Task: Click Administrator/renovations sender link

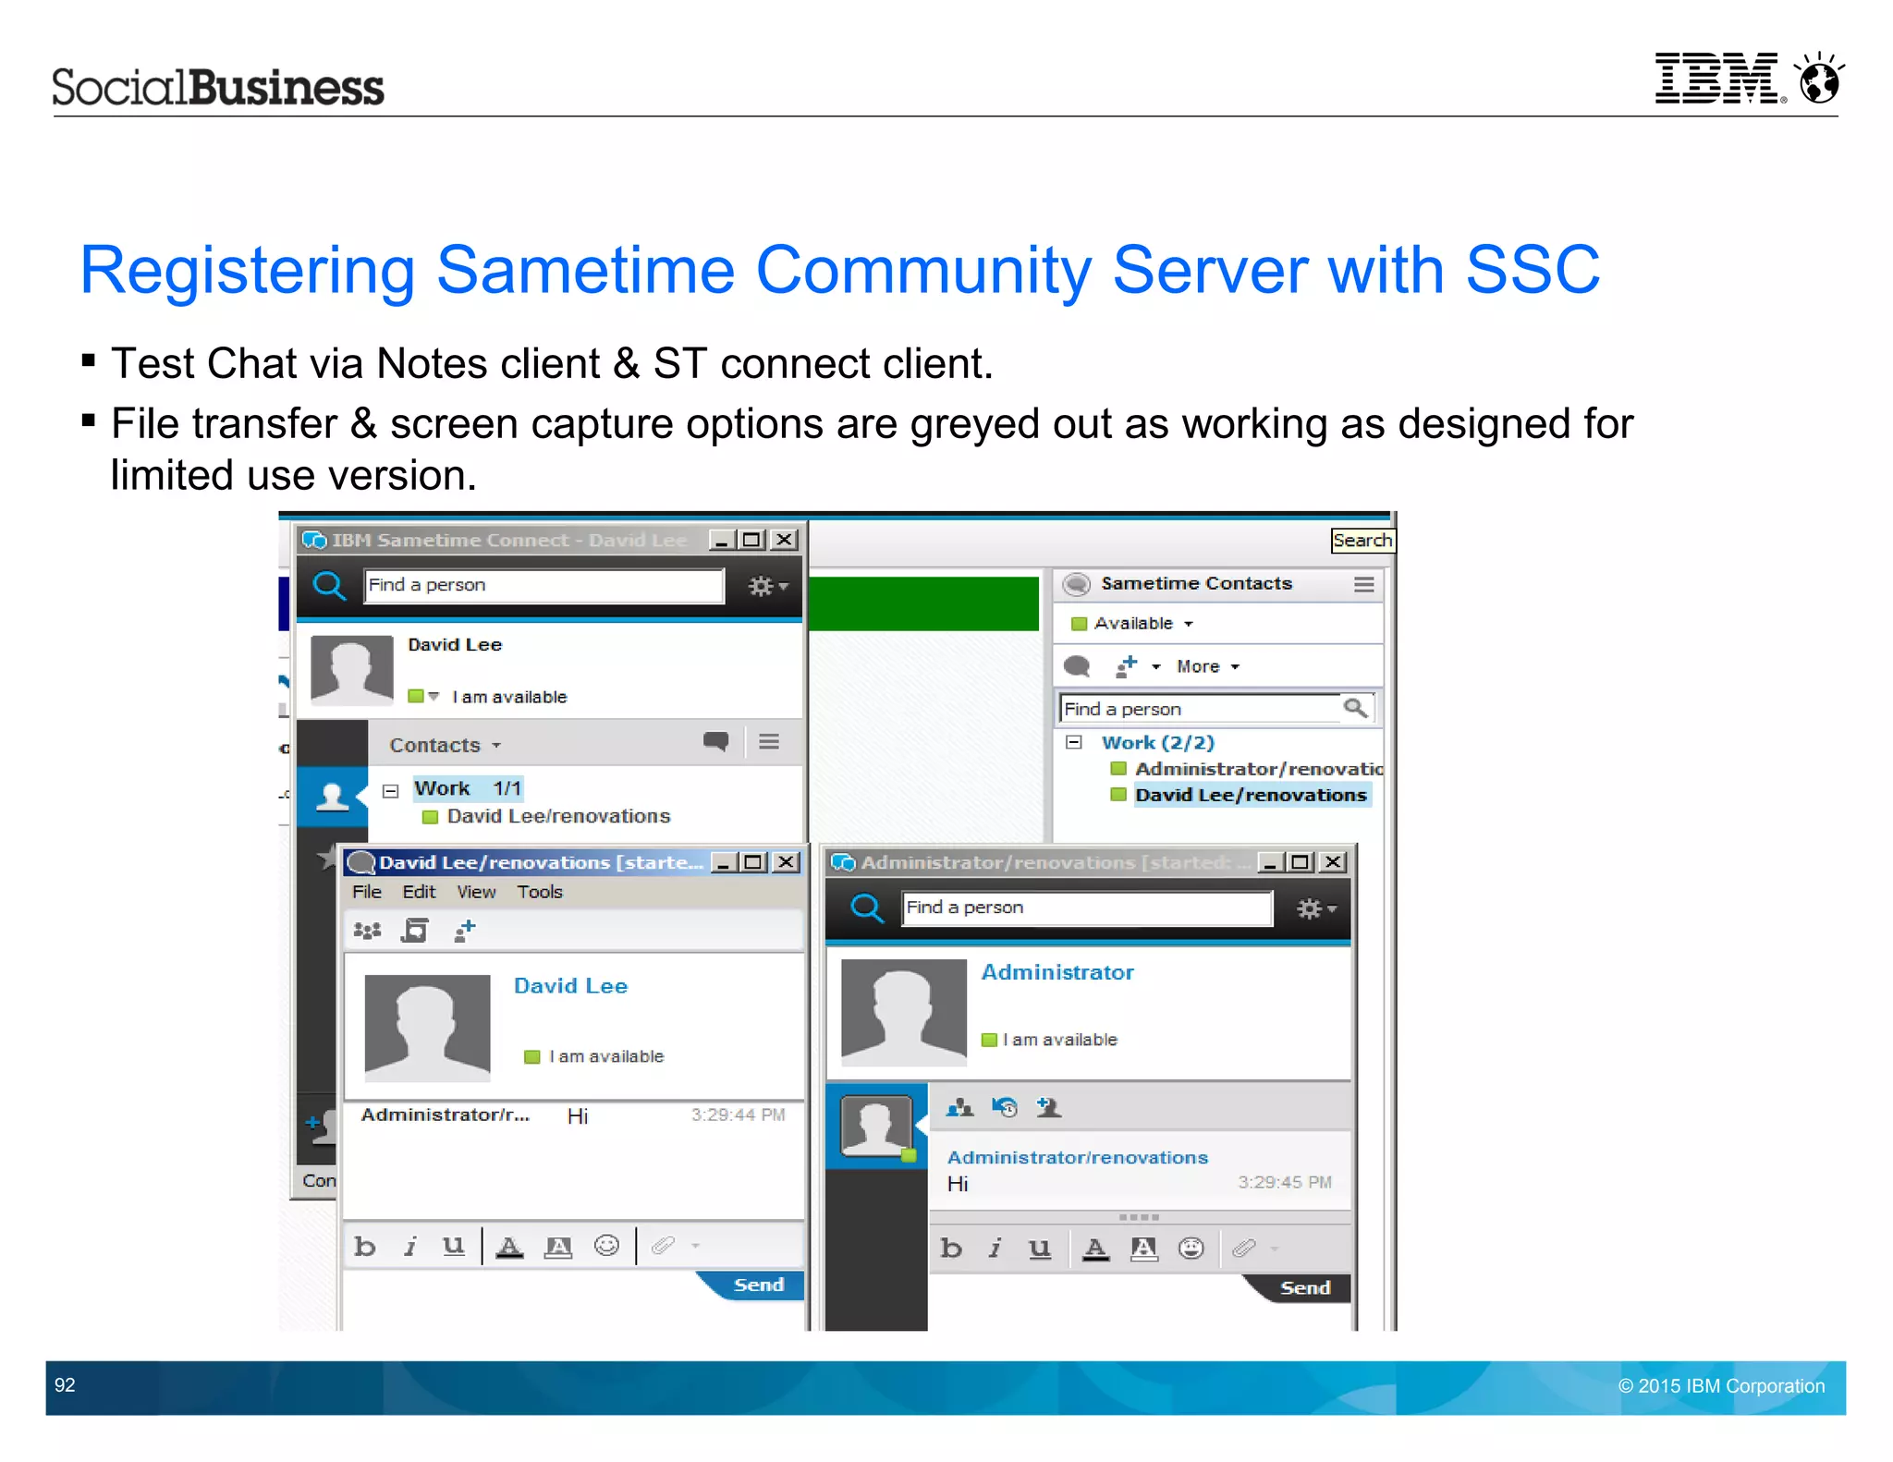Action: 1077,1157
